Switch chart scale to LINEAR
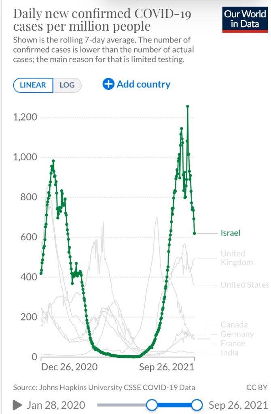This screenshot has width=271, height=414. pyautogui.click(x=33, y=85)
